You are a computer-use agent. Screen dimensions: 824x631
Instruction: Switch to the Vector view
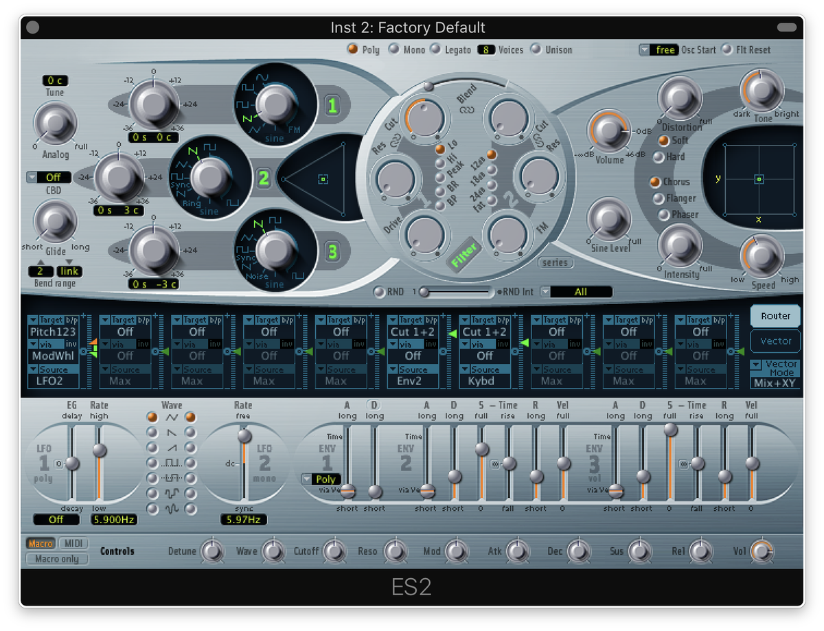point(775,341)
